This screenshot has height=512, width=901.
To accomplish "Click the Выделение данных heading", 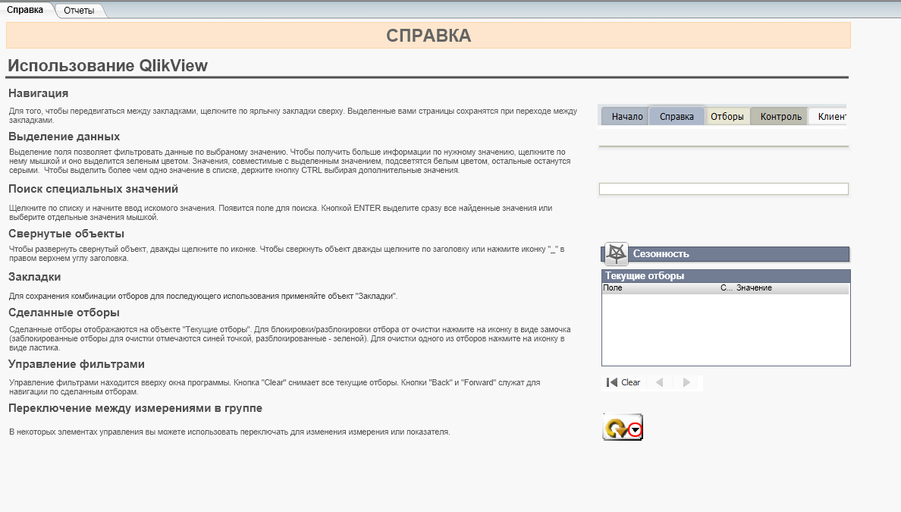I will tap(64, 137).
